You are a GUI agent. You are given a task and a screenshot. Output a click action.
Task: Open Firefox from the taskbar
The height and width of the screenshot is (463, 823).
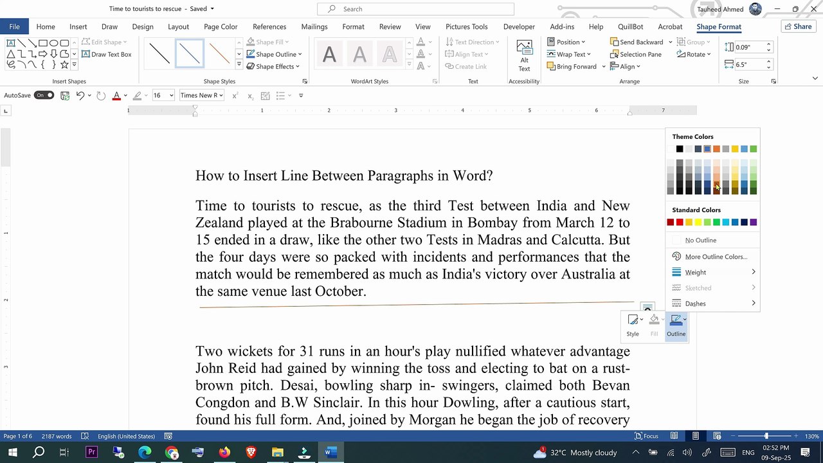224,452
